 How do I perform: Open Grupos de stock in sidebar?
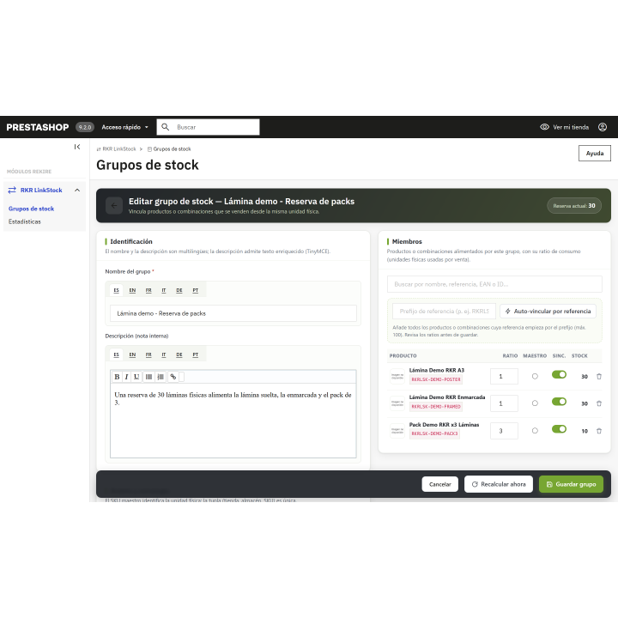(x=31, y=209)
